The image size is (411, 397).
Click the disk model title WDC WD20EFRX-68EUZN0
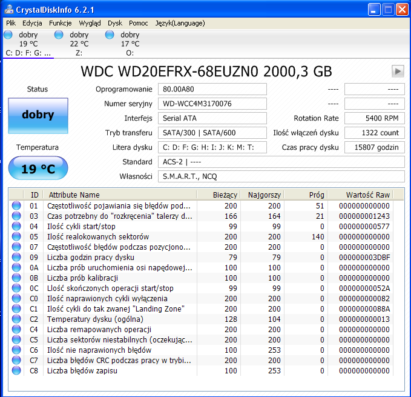pyautogui.click(x=206, y=72)
